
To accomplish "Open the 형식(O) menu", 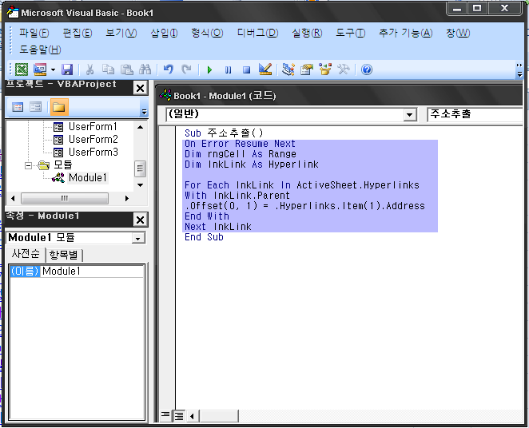I will click(x=207, y=33).
